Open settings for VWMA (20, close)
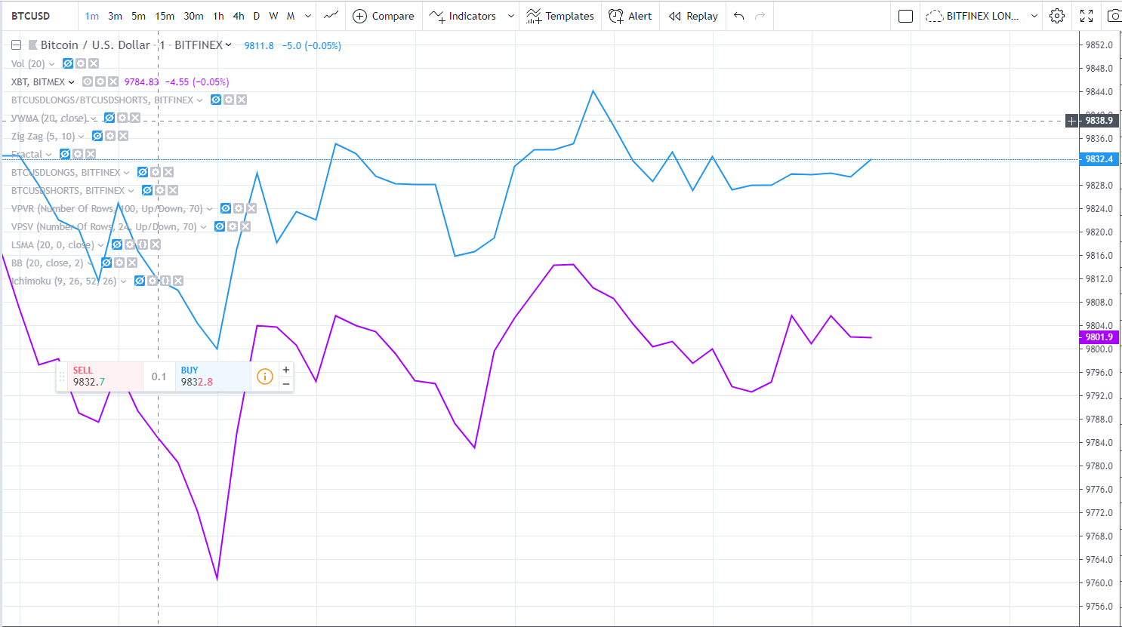1122x627 pixels. [122, 118]
